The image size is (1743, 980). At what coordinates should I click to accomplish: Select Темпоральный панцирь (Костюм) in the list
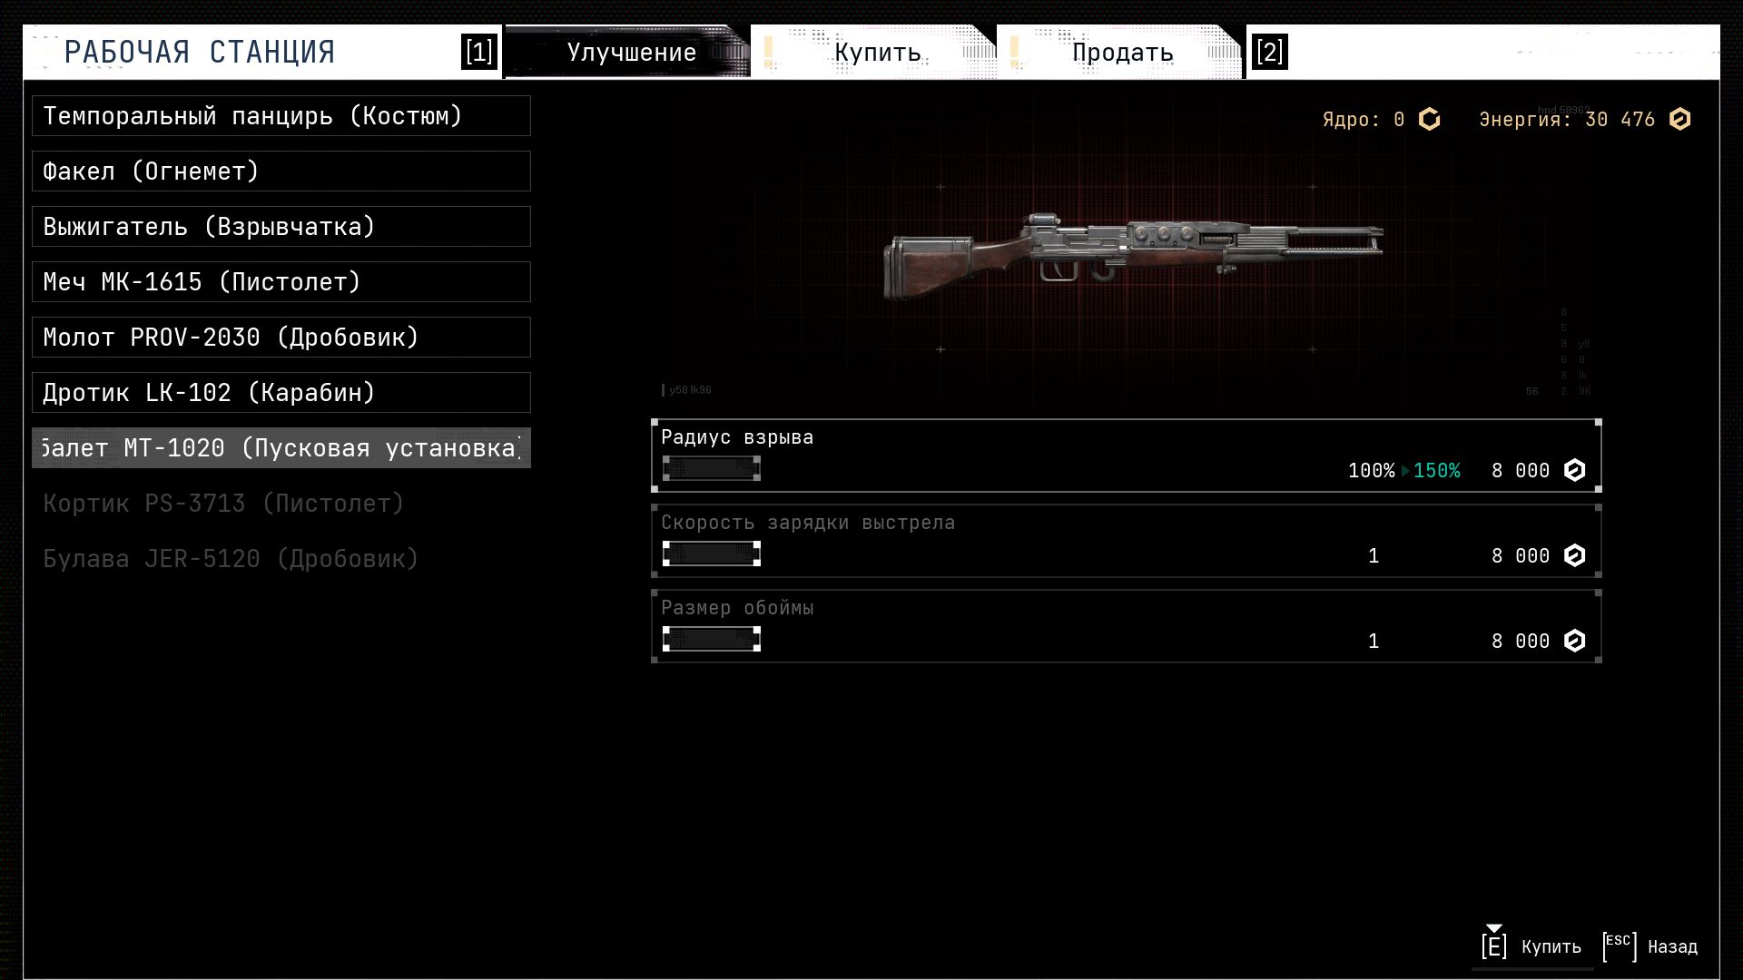click(281, 116)
